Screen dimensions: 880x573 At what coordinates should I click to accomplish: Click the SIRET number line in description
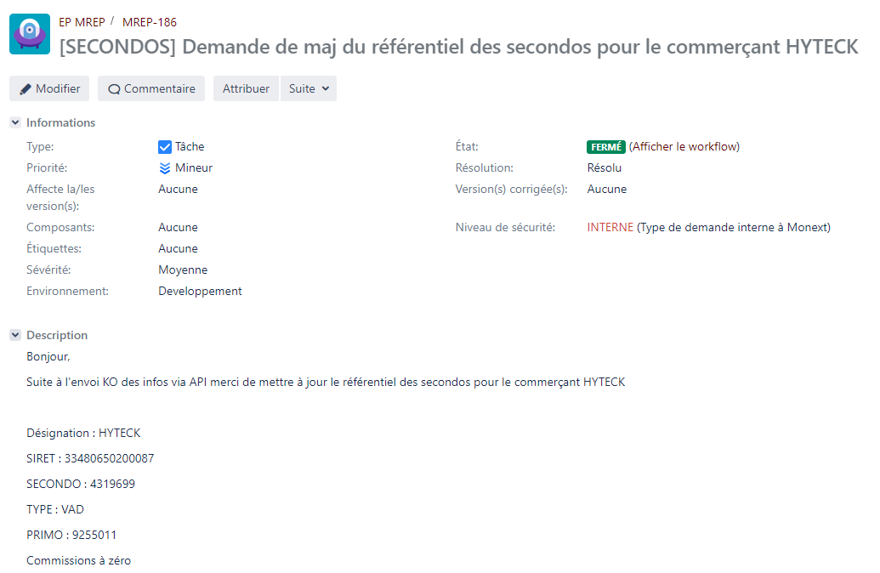click(90, 458)
